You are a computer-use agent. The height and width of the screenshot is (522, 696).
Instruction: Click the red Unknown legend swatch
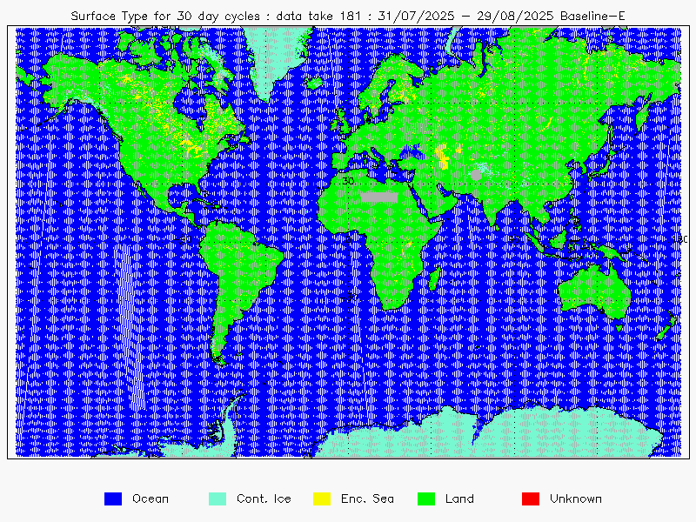point(529,499)
